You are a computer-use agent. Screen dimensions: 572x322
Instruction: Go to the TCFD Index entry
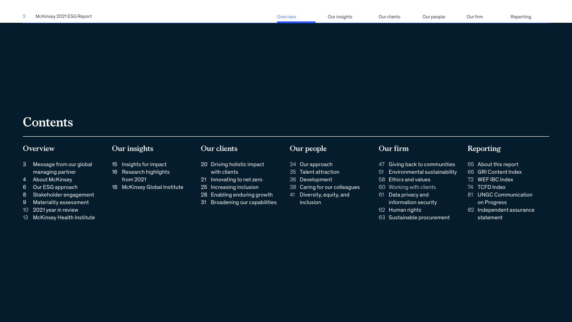click(x=491, y=187)
